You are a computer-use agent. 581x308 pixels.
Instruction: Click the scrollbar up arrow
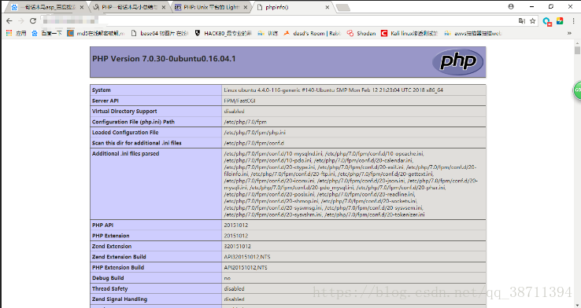tap(577, 42)
